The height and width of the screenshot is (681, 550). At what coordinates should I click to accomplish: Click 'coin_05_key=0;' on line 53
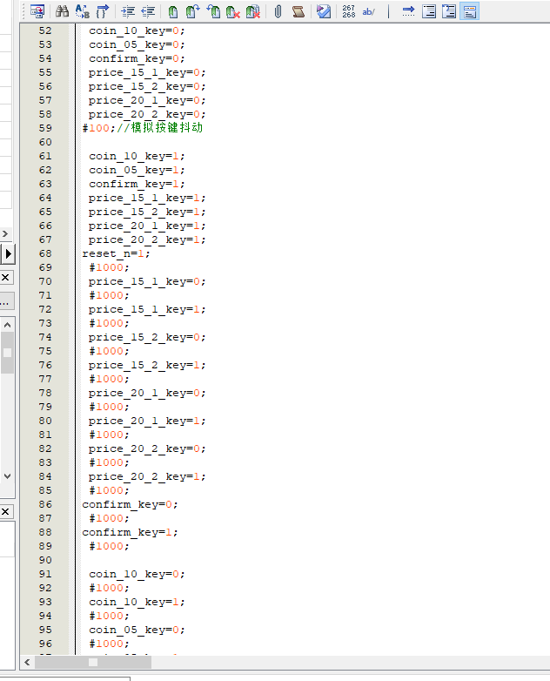click(137, 44)
